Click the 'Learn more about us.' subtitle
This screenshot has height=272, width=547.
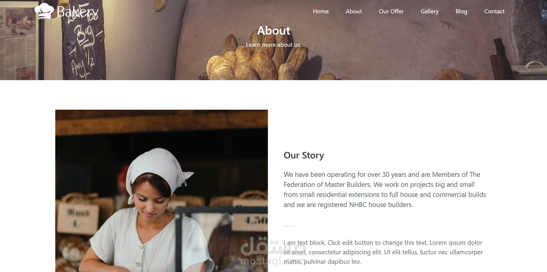coord(273,45)
